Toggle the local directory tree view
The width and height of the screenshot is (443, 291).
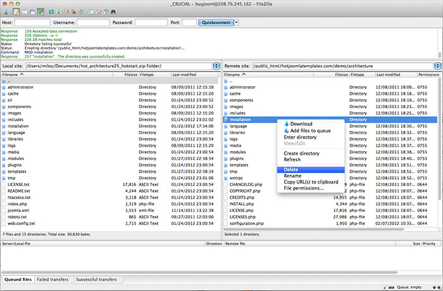coord(25,12)
